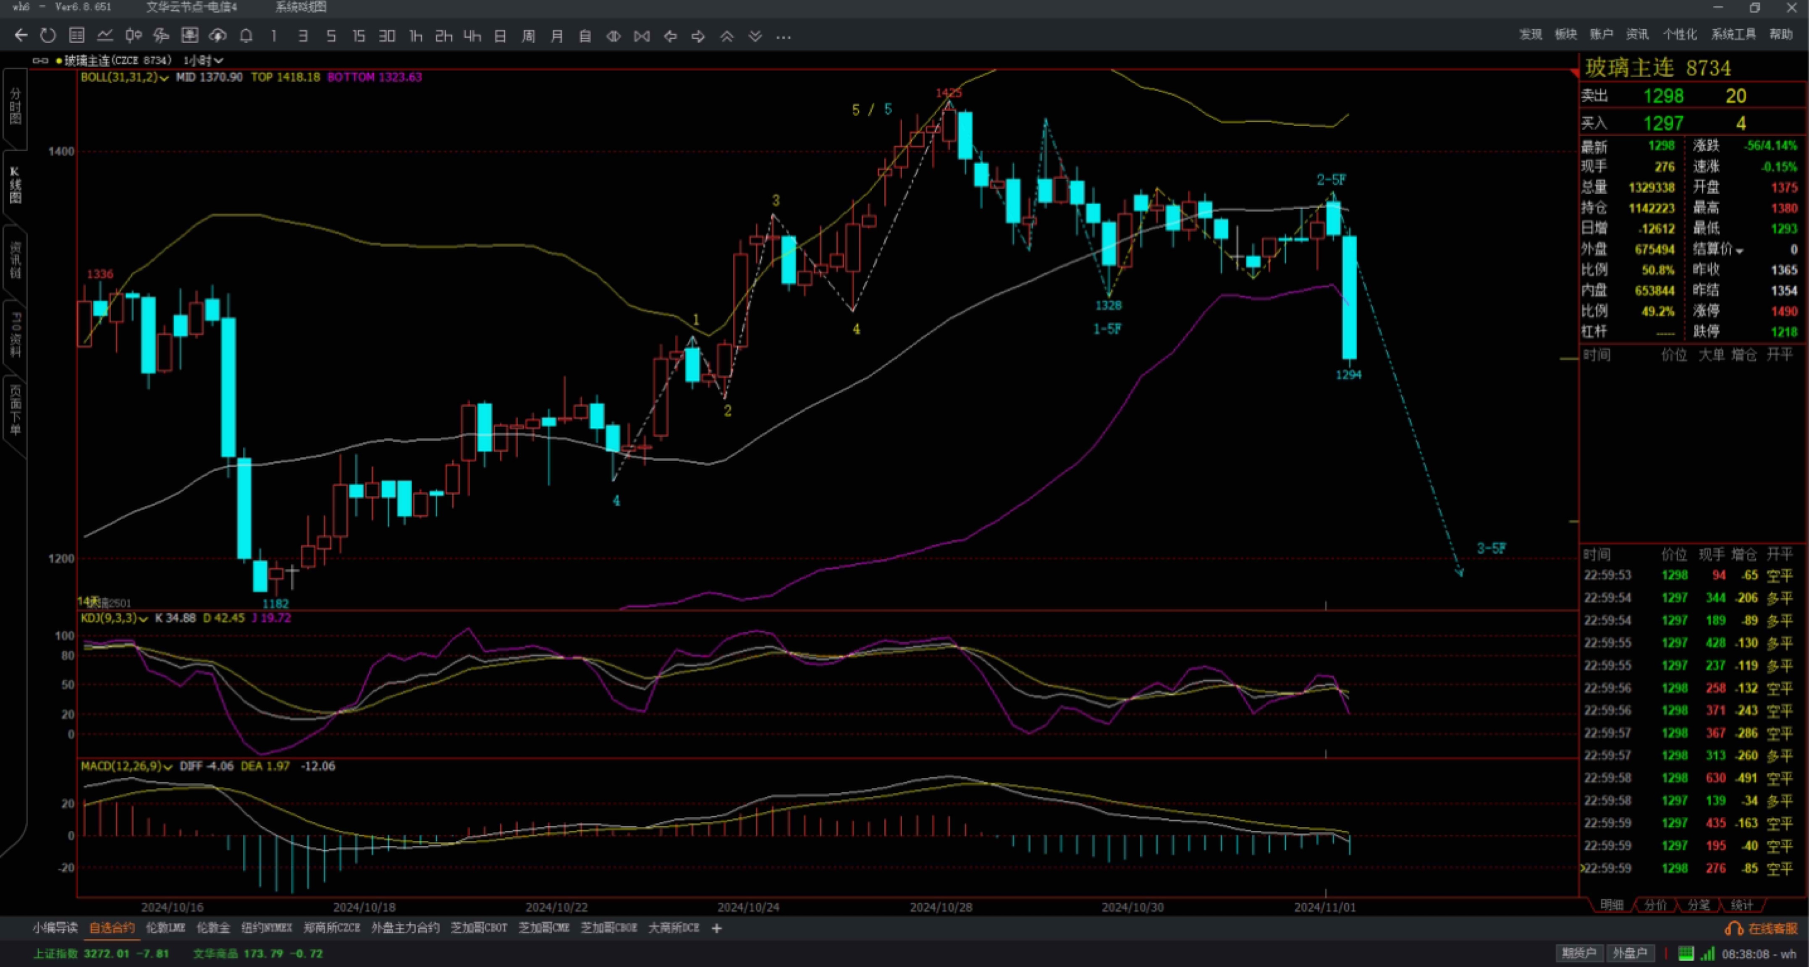Open the quote list table icon

pos(76,36)
